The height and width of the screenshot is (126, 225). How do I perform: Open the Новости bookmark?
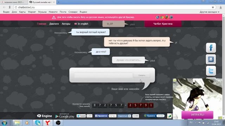[53, 12]
